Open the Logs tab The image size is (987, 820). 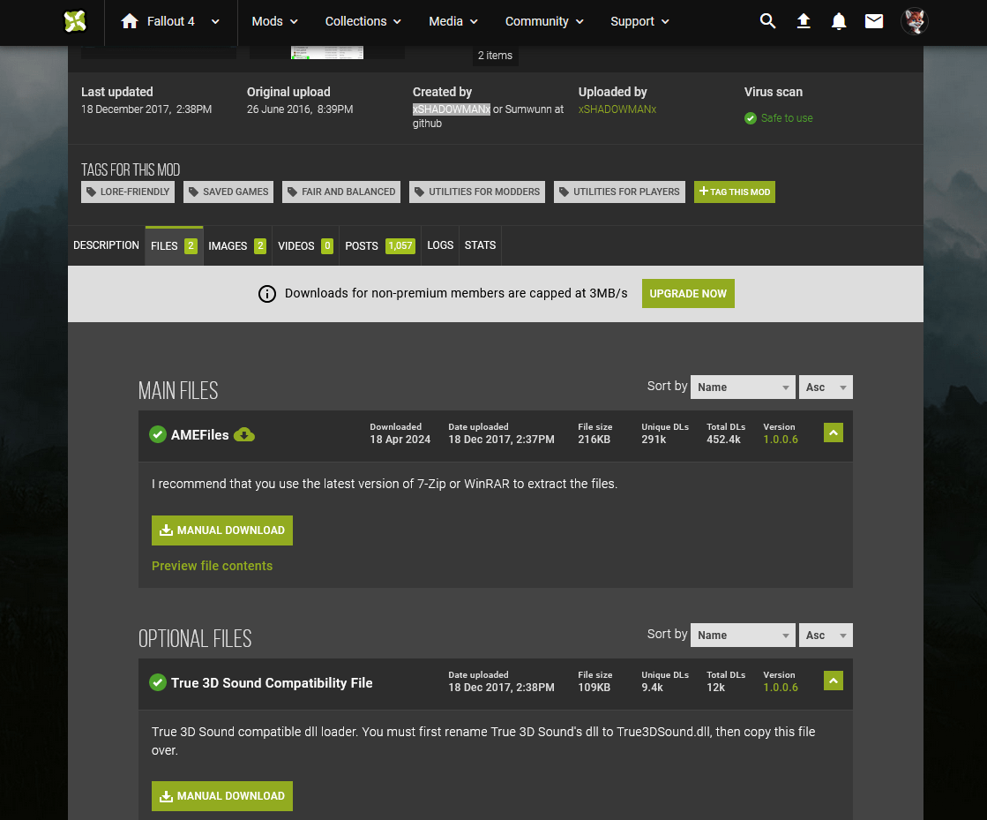click(440, 245)
